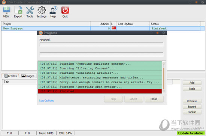This screenshot has width=206, height=136.
Task: Click the Tools button beside the article list
Action: [x=192, y=89]
